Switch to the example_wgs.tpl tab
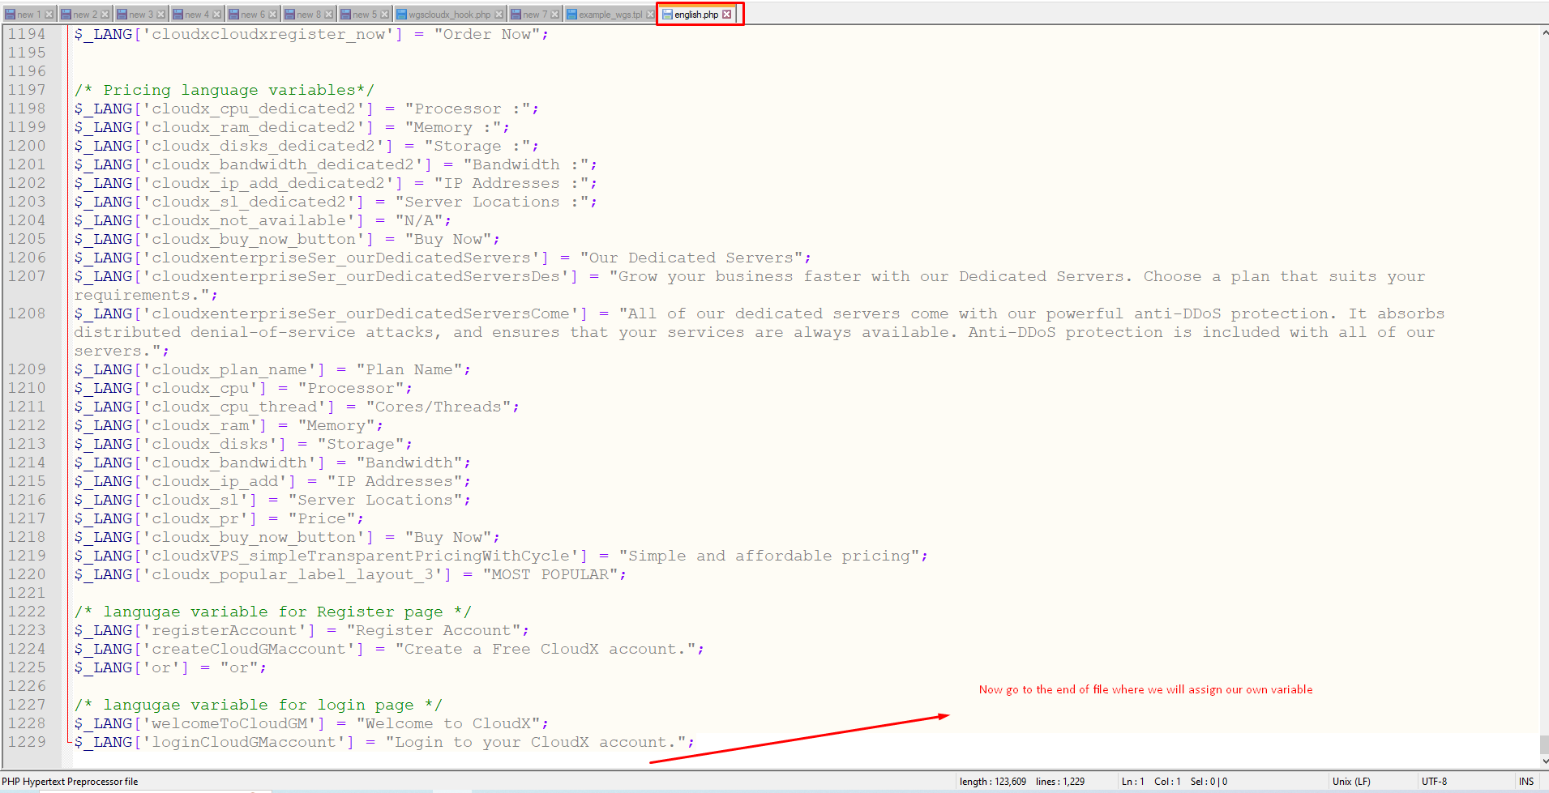 610,15
